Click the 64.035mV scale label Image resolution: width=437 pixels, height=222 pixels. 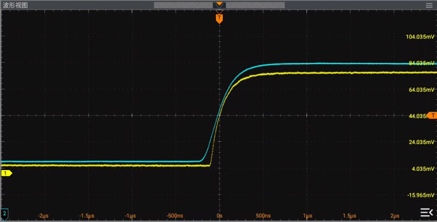[x=421, y=90]
